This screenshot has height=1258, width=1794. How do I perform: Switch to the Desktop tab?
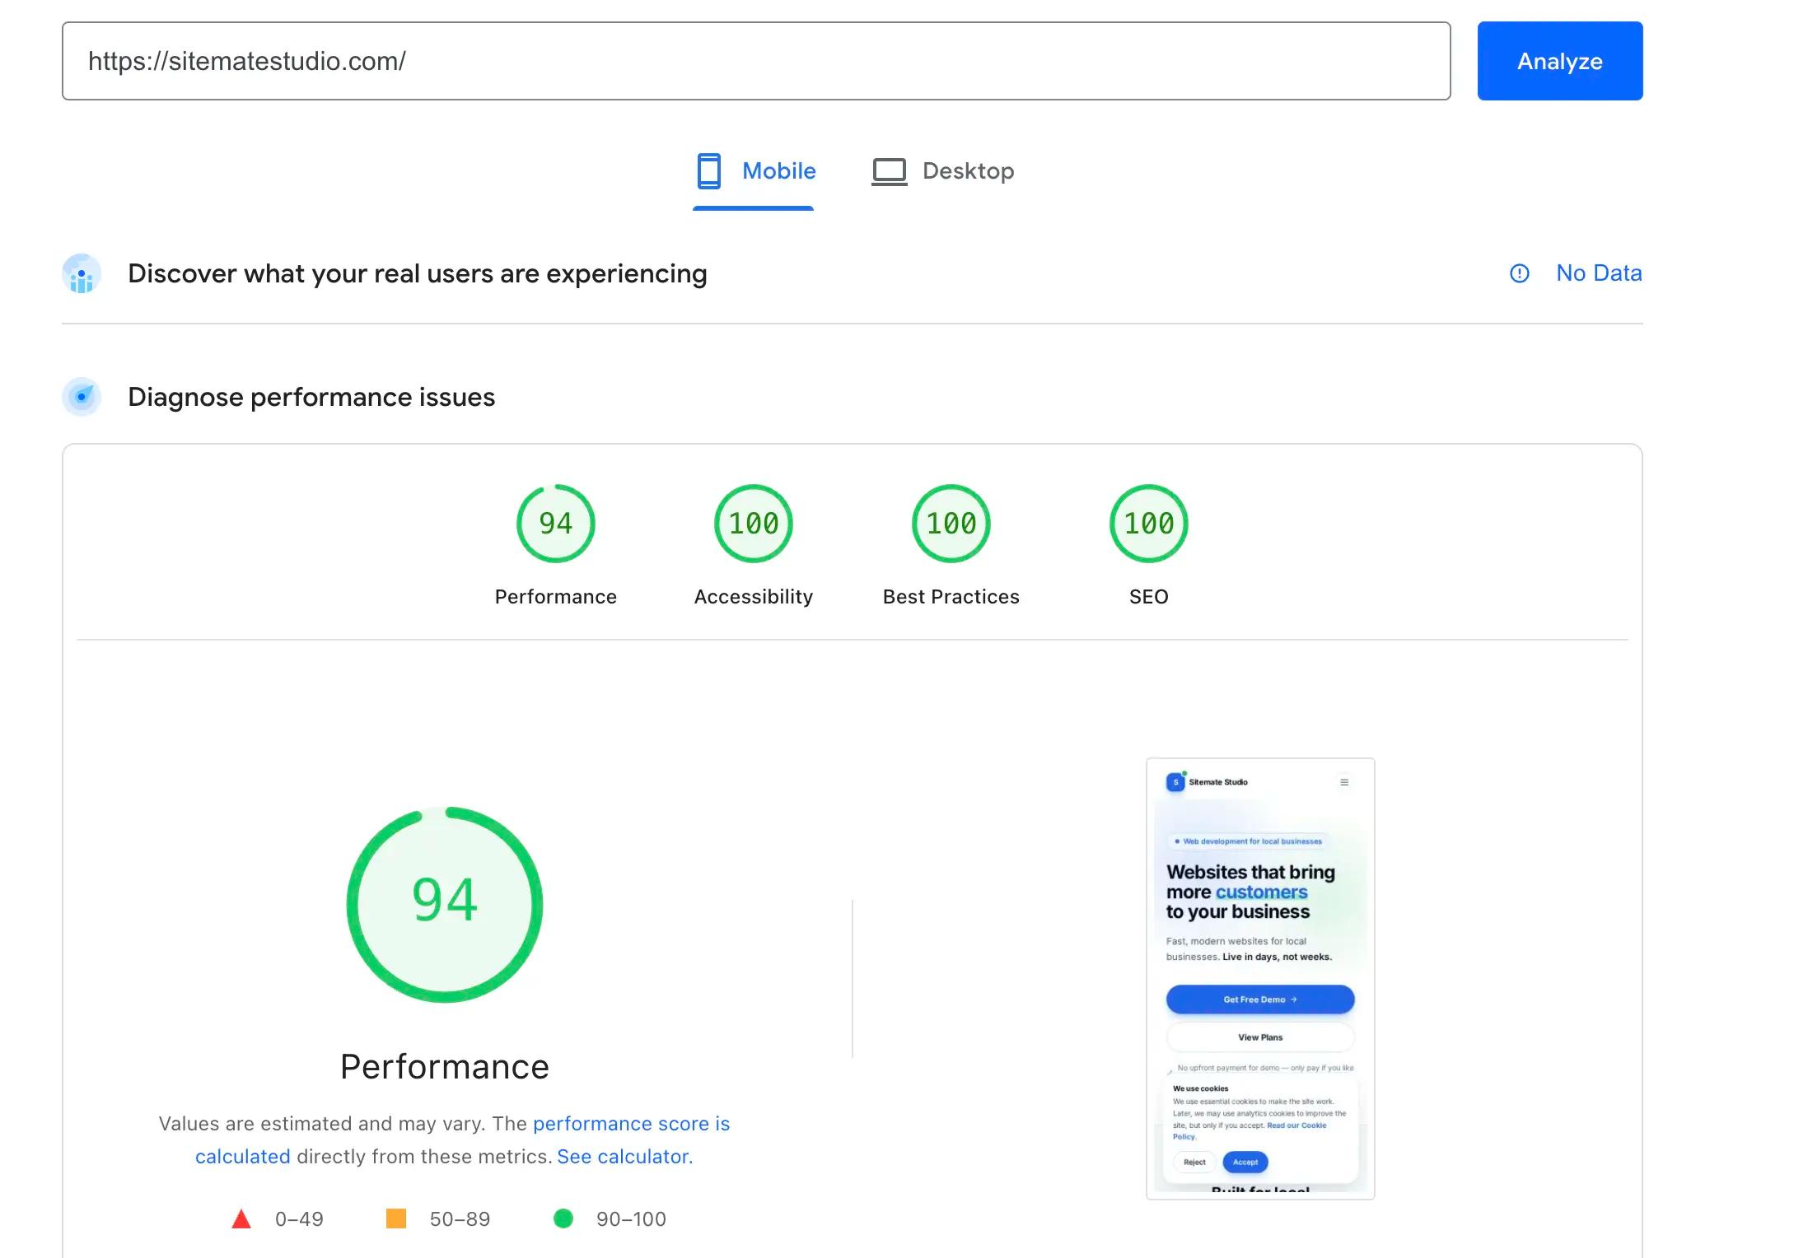(x=943, y=171)
